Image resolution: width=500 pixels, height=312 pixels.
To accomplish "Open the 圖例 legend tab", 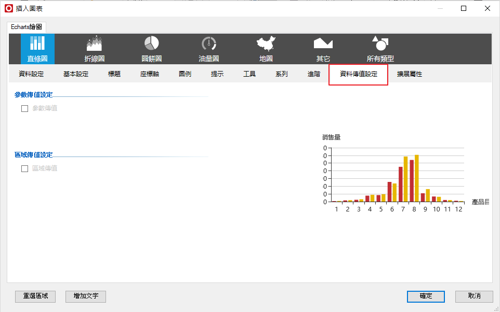I will coord(185,74).
